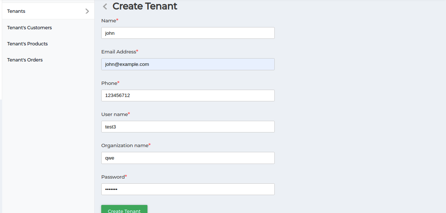
Task: Select the Phone number input field
Action: click(x=188, y=96)
